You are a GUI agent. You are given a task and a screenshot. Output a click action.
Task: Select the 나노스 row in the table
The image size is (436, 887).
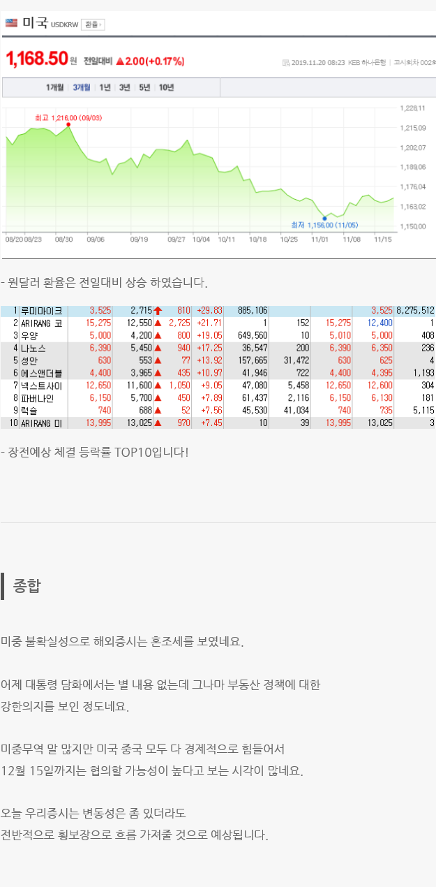coord(33,348)
